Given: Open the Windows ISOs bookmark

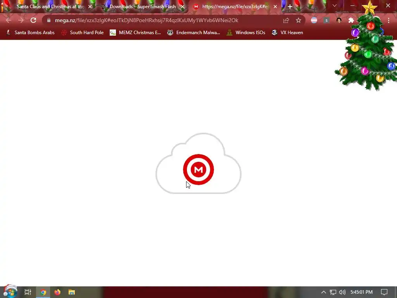Looking at the screenshot, I should (246, 33).
